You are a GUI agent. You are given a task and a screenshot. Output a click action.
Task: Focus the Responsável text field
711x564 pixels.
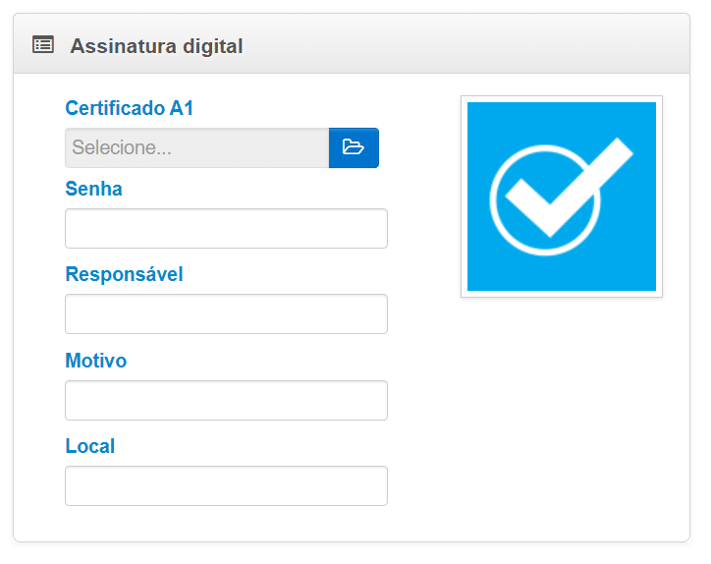[226, 313]
